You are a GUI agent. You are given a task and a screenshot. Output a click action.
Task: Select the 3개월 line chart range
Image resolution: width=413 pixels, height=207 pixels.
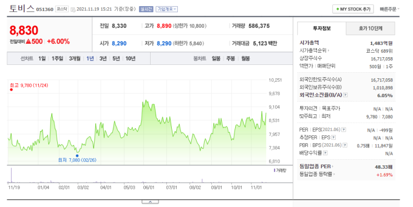click(x=74, y=58)
